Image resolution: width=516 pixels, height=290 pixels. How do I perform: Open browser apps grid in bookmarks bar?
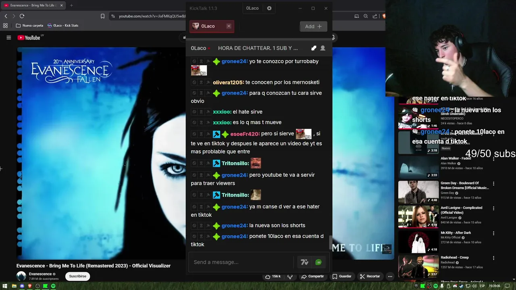[x=5, y=25]
